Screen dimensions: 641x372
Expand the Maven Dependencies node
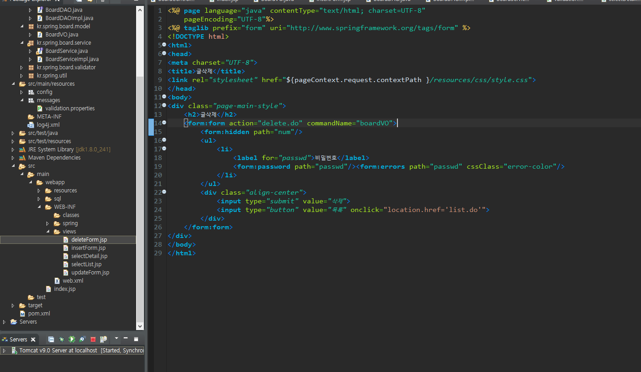[13, 158]
